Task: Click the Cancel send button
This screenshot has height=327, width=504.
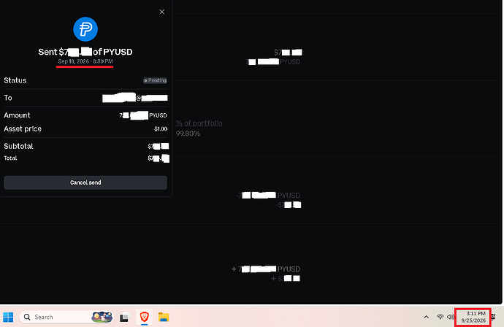Action: (85, 182)
